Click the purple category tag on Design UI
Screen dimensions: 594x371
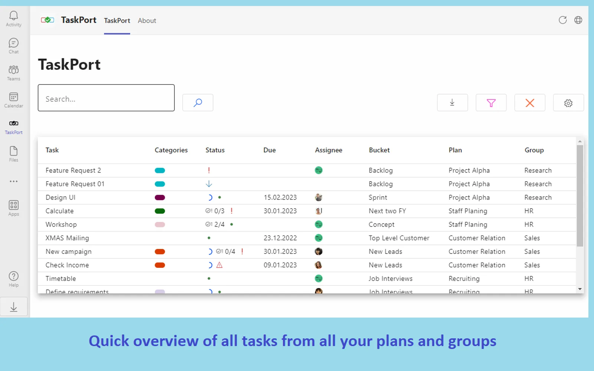(160, 198)
